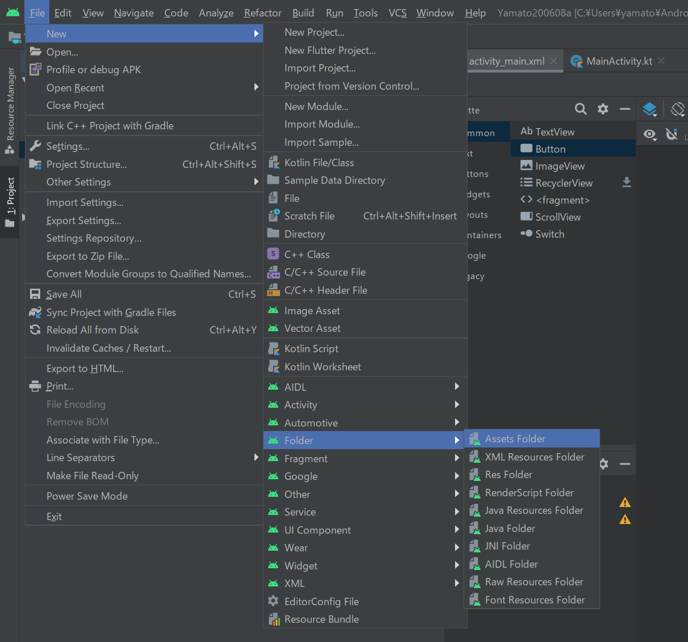
Task: Select the Switch palette item
Action: [x=573, y=234]
